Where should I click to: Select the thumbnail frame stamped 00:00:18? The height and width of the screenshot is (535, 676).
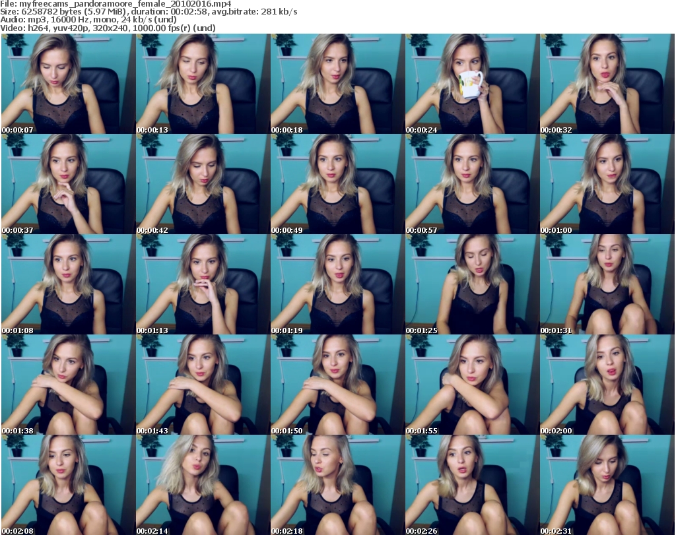[337, 84]
